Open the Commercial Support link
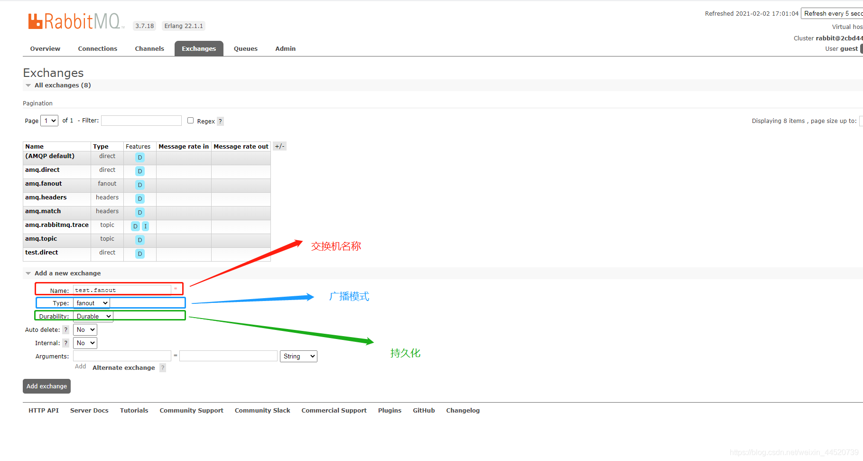Image resolution: width=863 pixels, height=461 pixels. click(x=334, y=411)
